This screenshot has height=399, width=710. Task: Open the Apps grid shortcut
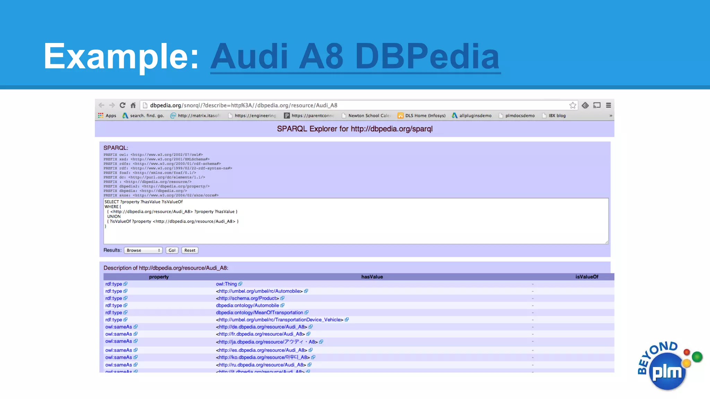tap(107, 116)
